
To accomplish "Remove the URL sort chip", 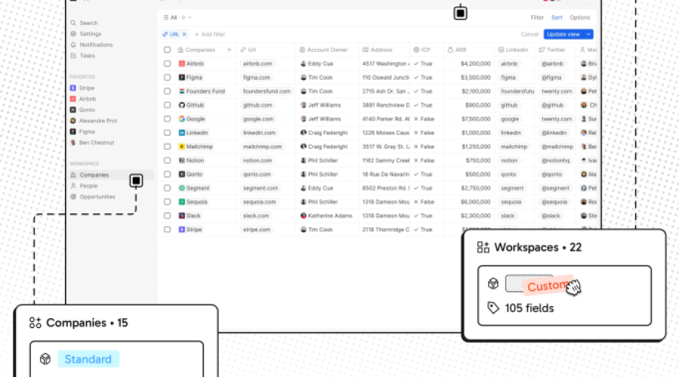I will (184, 34).
